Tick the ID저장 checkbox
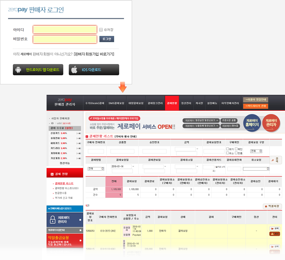This screenshot has width=285, height=260. pyautogui.click(x=101, y=30)
